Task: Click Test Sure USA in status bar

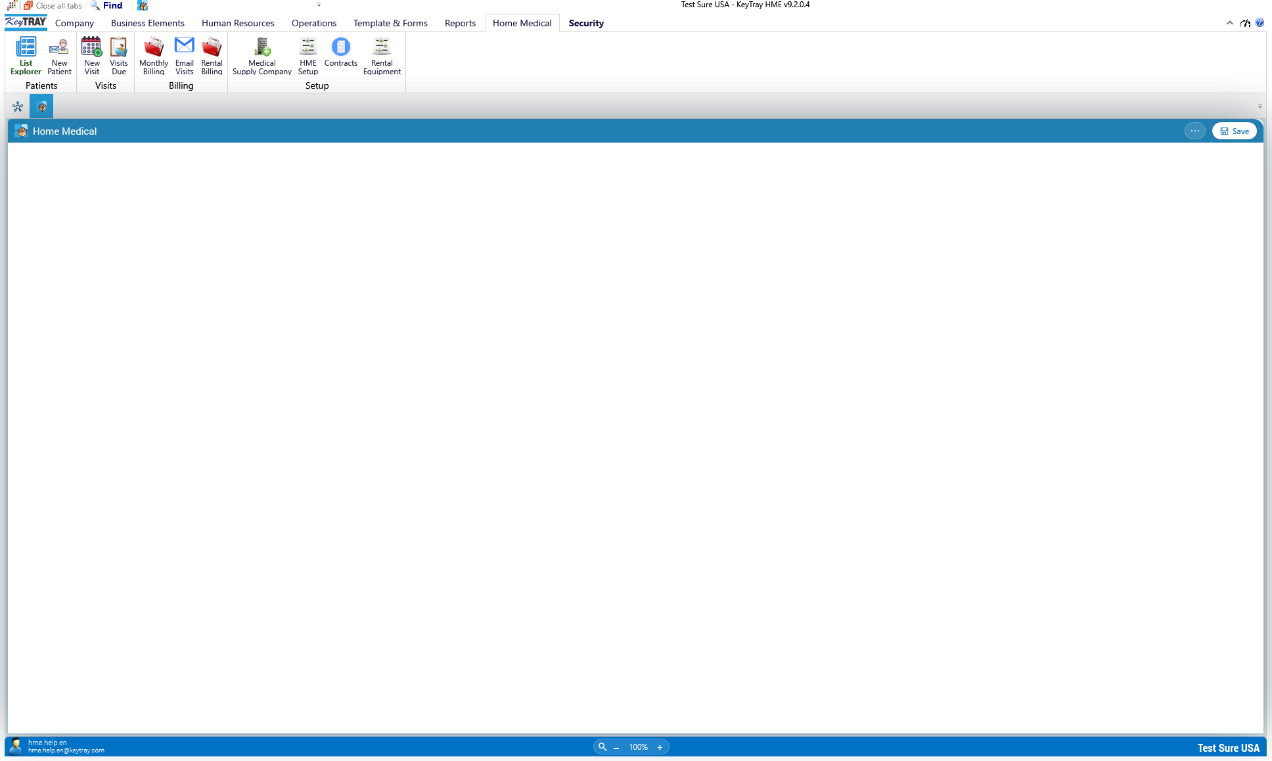Action: point(1228,748)
